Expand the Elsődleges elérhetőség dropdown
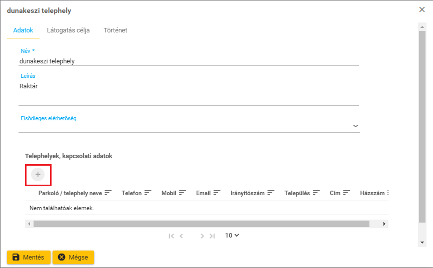The image size is (433, 268). click(355, 126)
